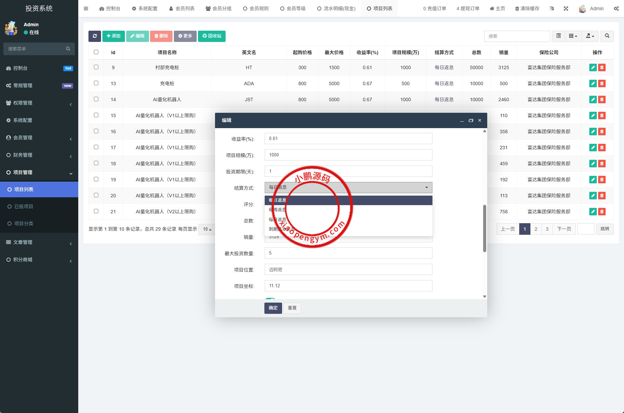Click the detail view list icon in table toolbar
This screenshot has width=624, height=413.
[558, 36]
